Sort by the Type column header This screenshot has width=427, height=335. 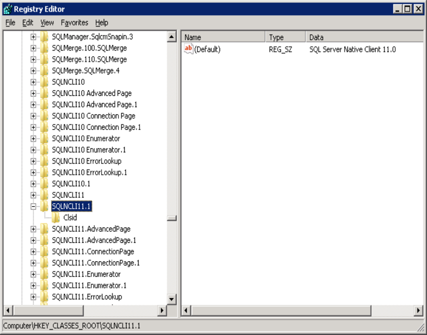click(x=286, y=37)
